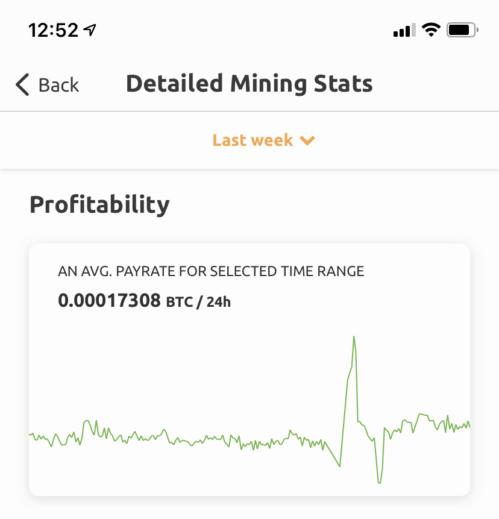Tap the 0.00017308 payrate value

point(110,300)
